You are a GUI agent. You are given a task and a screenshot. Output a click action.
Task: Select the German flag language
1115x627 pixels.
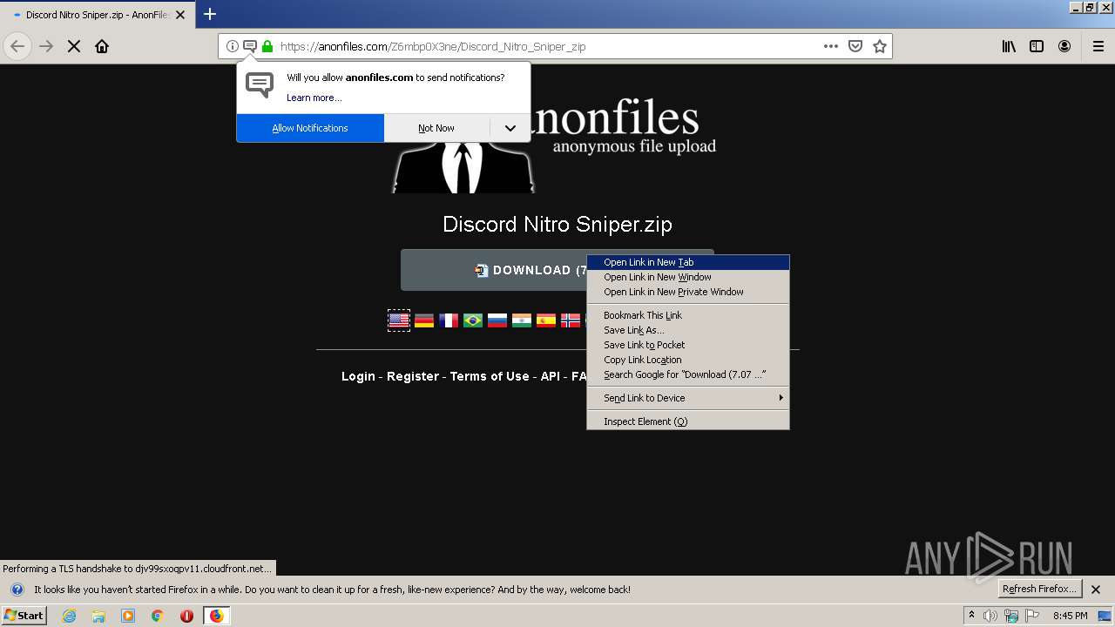tap(424, 320)
